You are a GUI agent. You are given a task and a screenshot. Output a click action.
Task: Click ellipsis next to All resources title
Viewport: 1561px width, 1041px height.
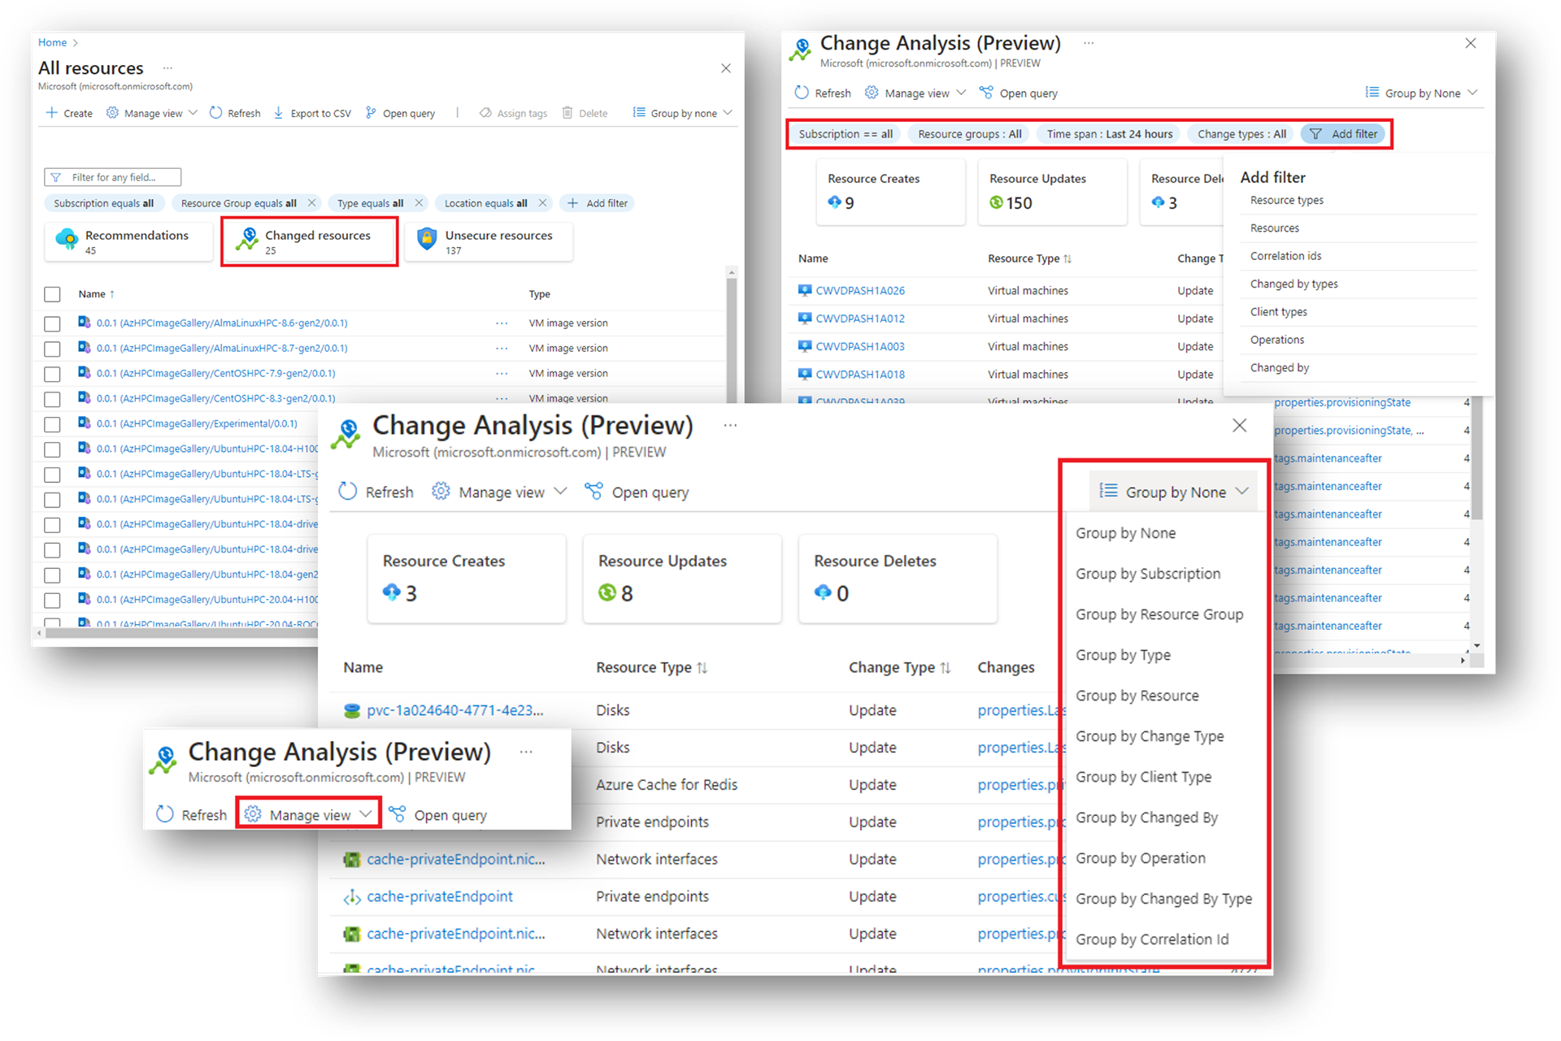pos(167,68)
